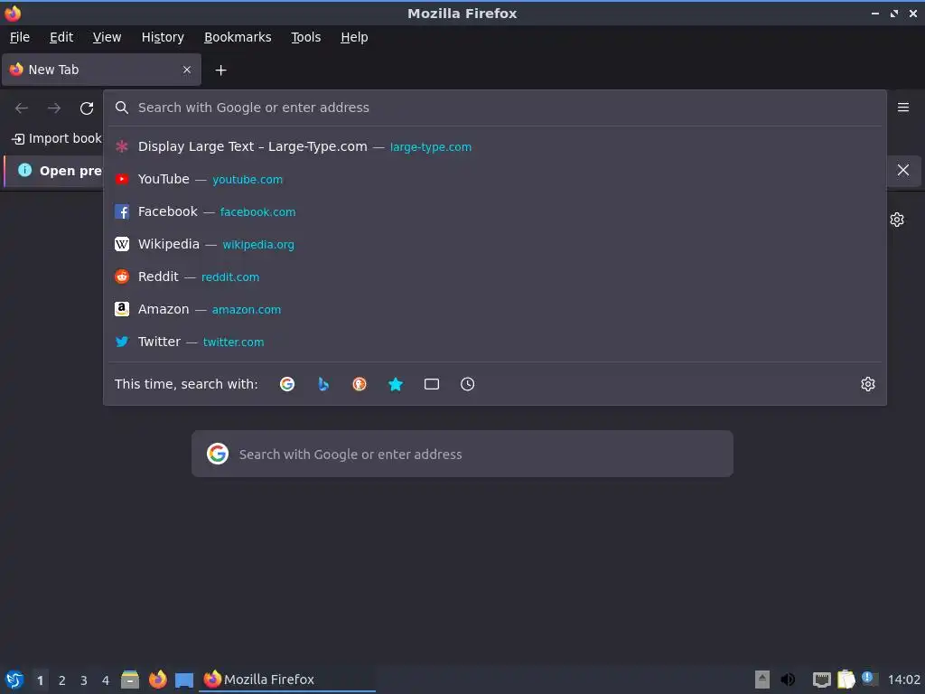Open the reddit.com suggestion link
This screenshot has height=694, width=925.
tap(230, 277)
